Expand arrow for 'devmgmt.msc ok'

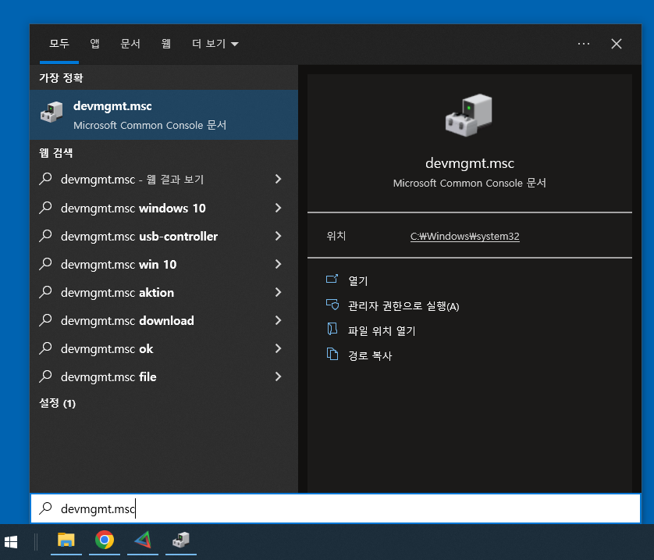point(278,348)
